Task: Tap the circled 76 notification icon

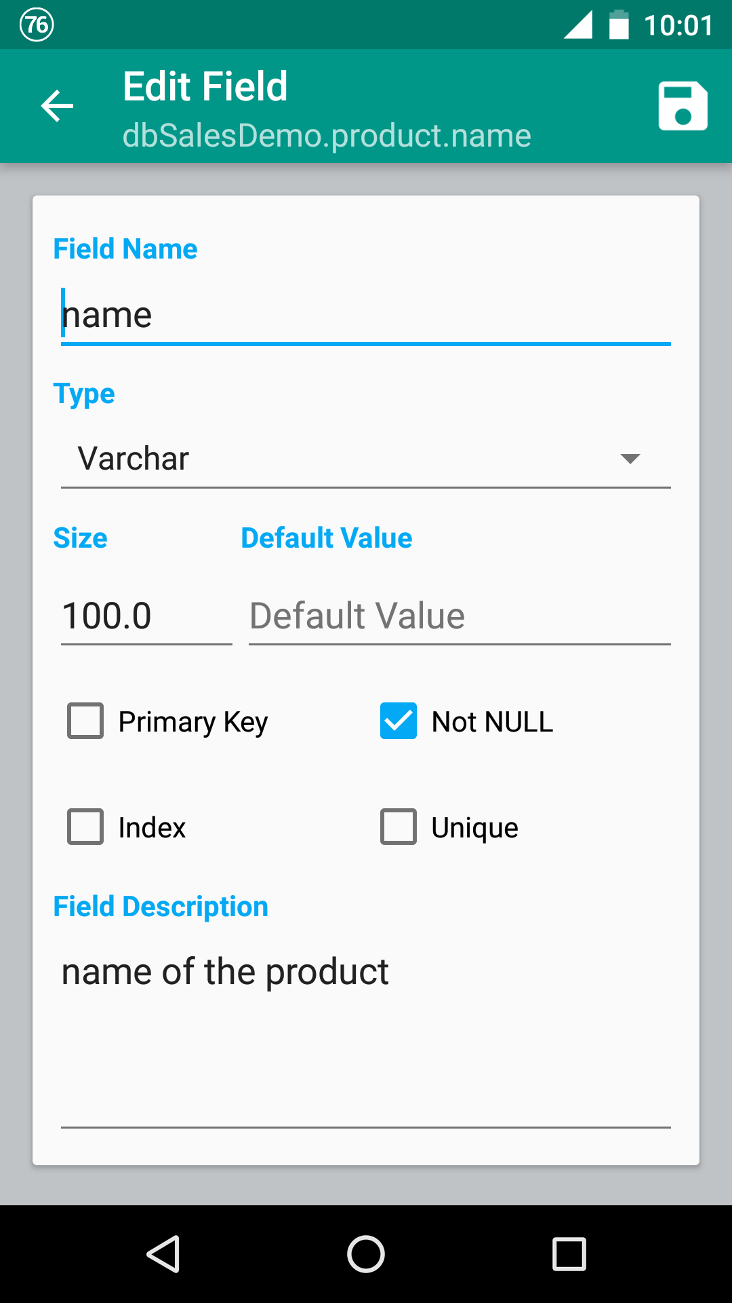Action: point(38,26)
